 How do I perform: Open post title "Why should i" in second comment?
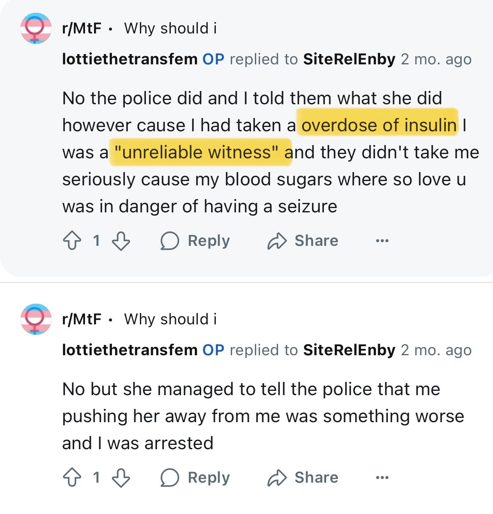(170, 319)
